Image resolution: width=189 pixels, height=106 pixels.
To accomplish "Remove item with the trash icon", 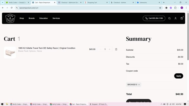I will [116, 49].
